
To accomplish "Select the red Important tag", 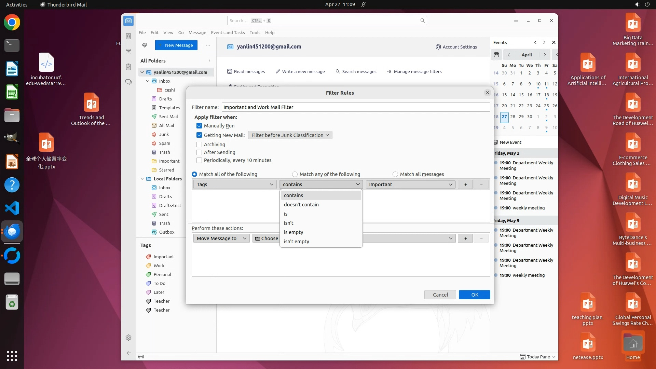I will [163, 257].
